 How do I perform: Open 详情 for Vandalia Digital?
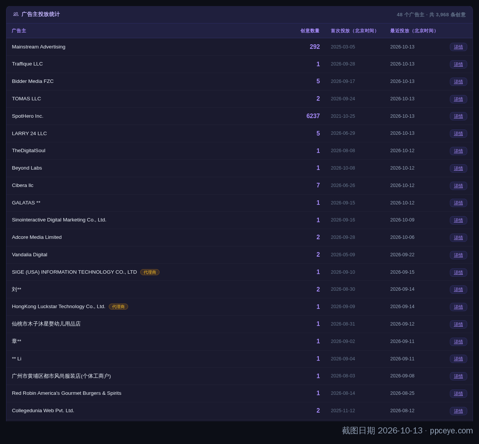click(459, 255)
